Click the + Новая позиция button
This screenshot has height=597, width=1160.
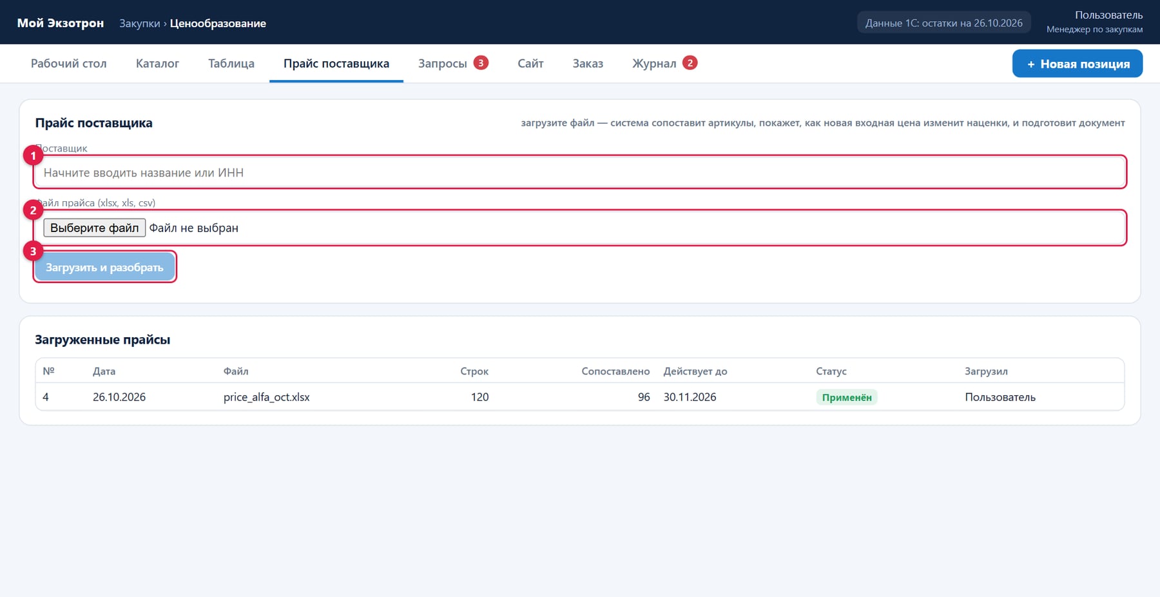click(x=1078, y=64)
